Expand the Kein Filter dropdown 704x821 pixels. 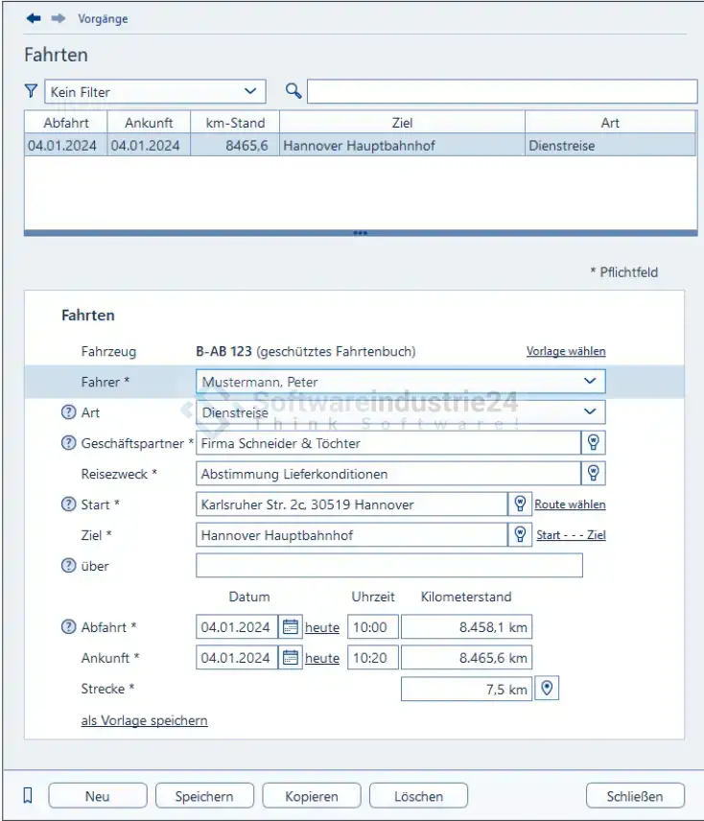(x=250, y=91)
